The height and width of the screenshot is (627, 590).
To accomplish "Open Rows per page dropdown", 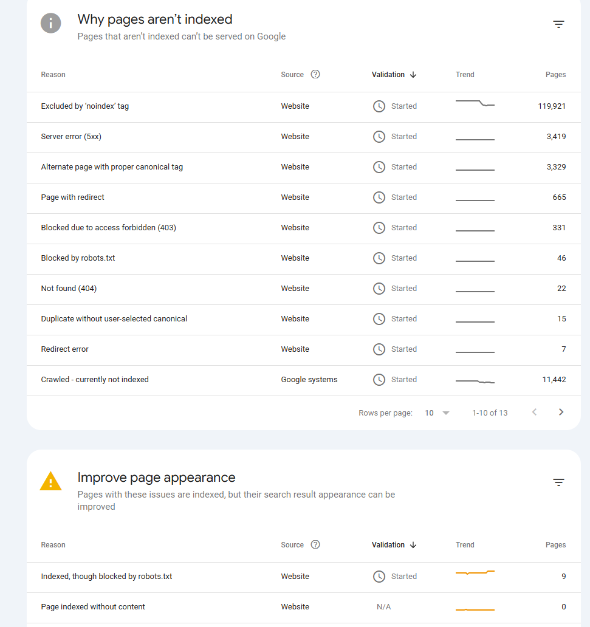I will click(x=437, y=413).
